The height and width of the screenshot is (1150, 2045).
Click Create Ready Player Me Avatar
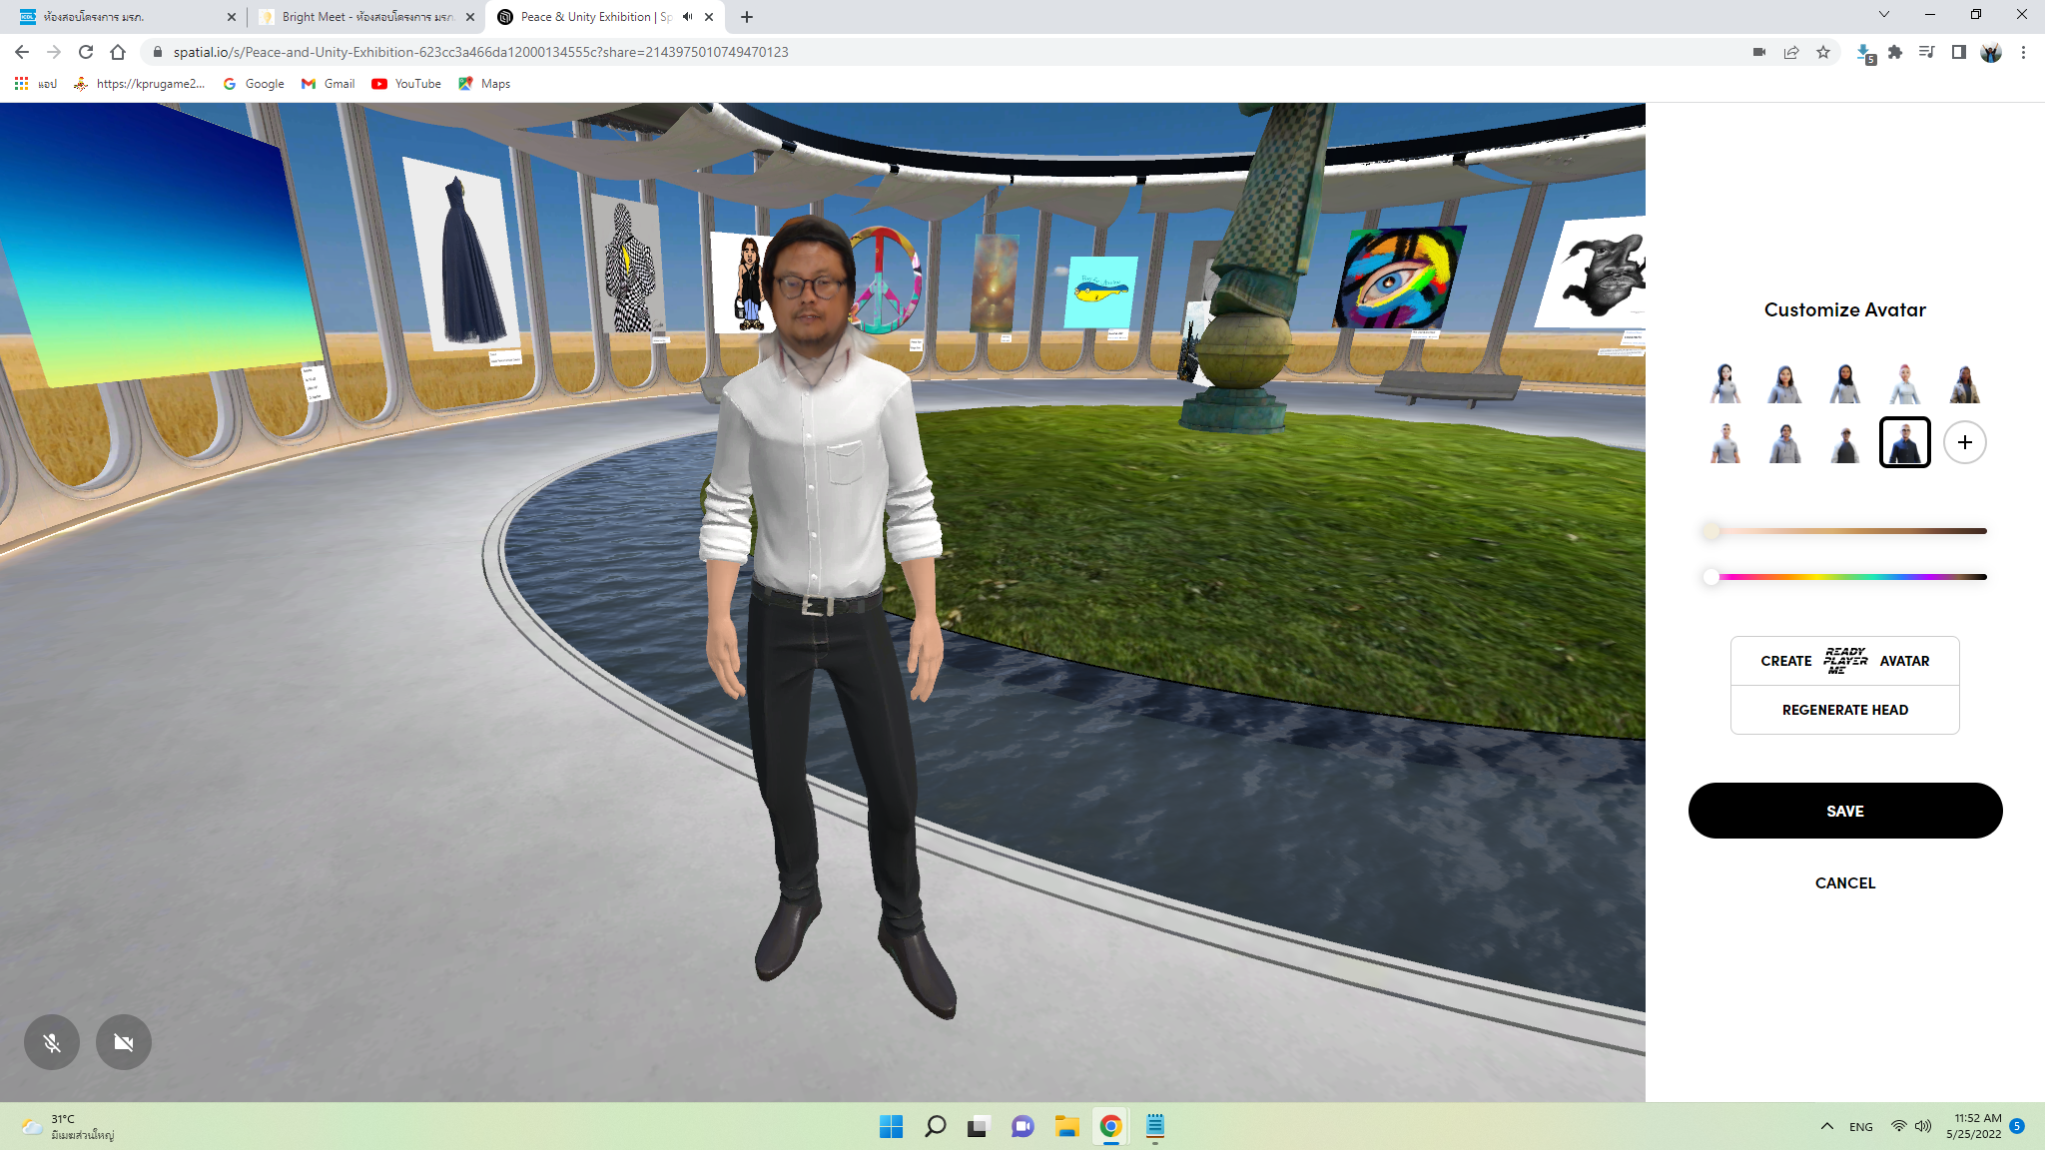[1844, 661]
